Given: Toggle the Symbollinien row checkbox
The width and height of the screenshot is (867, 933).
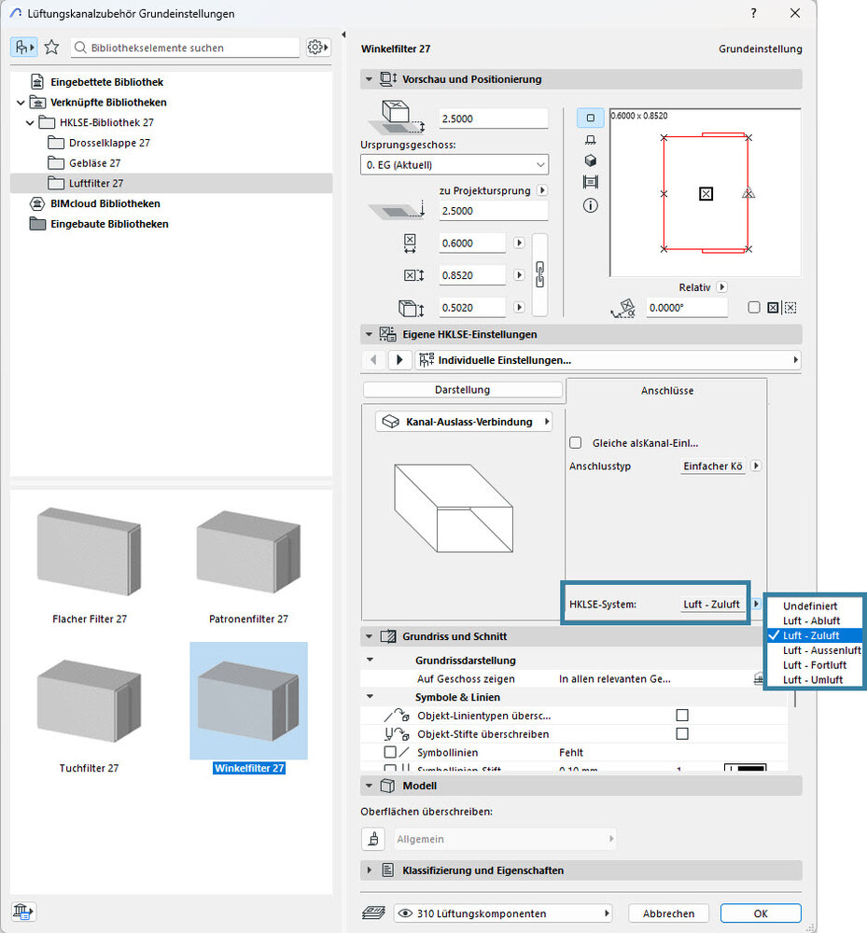Looking at the screenshot, I should [x=390, y=752].
